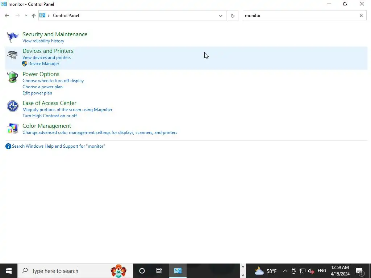
Task: Clear the monitor search with the X
Action: pyautogui.click(x=361, y=16)
